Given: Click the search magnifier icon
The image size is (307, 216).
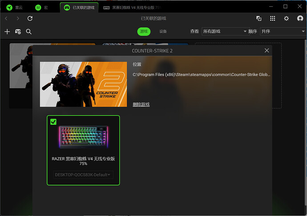Looking at the screenshot, I should (x=29, y=32).
